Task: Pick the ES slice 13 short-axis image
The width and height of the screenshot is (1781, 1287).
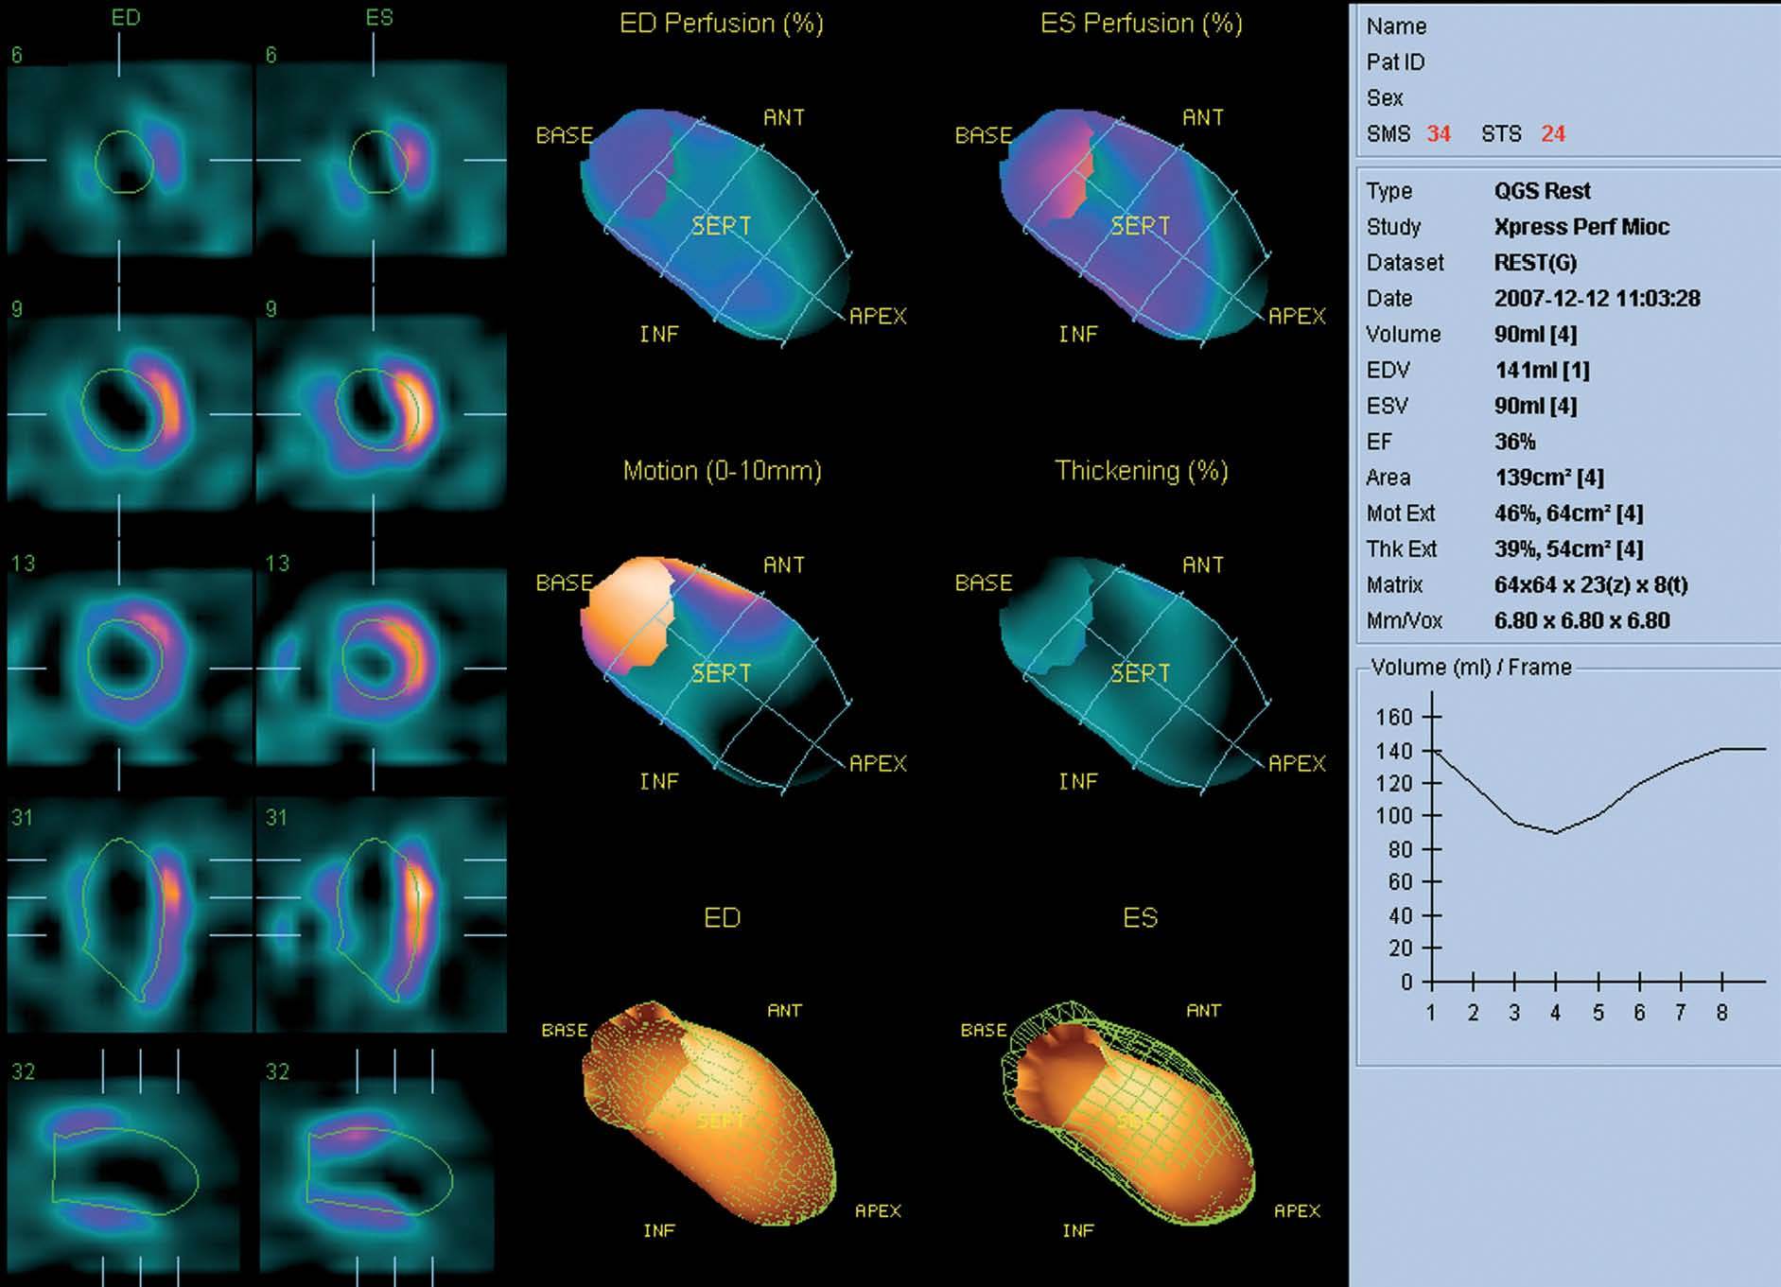Action: pyautogui.click(x=382, y=668)
